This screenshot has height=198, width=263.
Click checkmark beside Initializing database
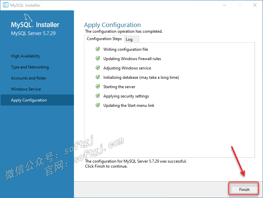(98, 77)
